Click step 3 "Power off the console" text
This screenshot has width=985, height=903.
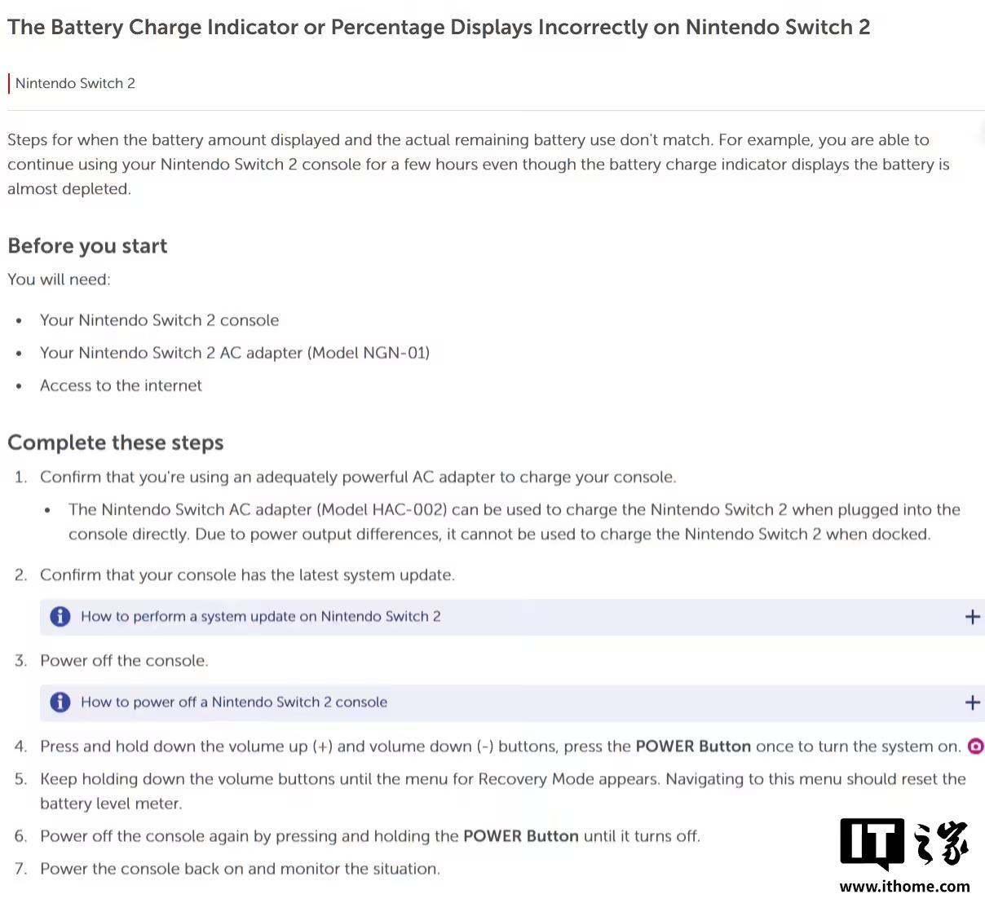[x=124, y=661]
